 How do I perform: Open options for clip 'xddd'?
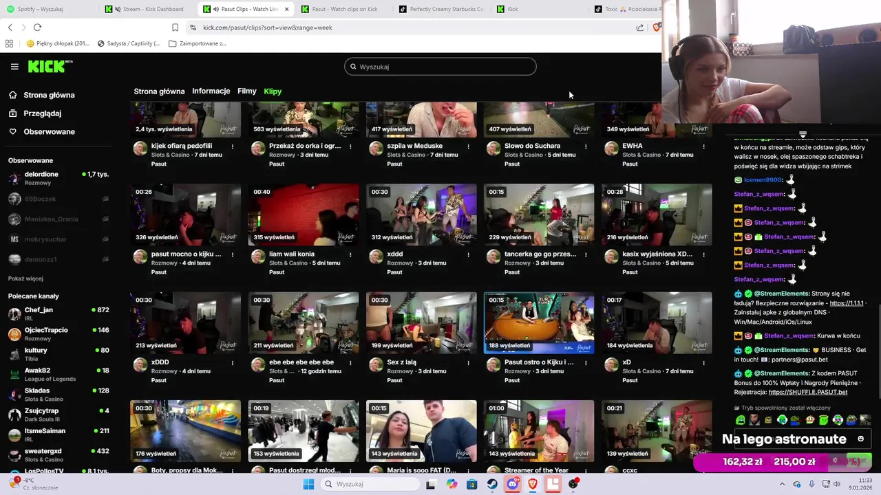point(468,254)
